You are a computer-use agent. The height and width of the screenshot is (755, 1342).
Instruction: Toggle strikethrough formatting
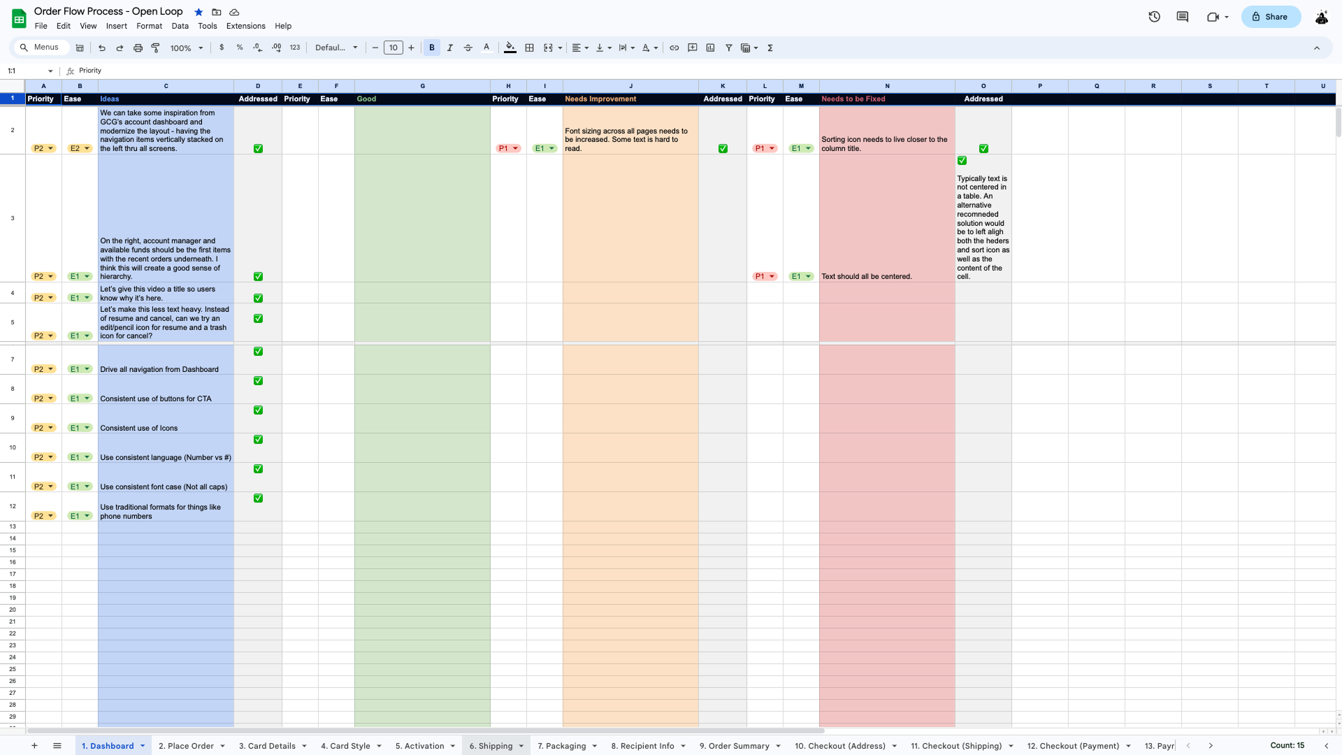468,48
